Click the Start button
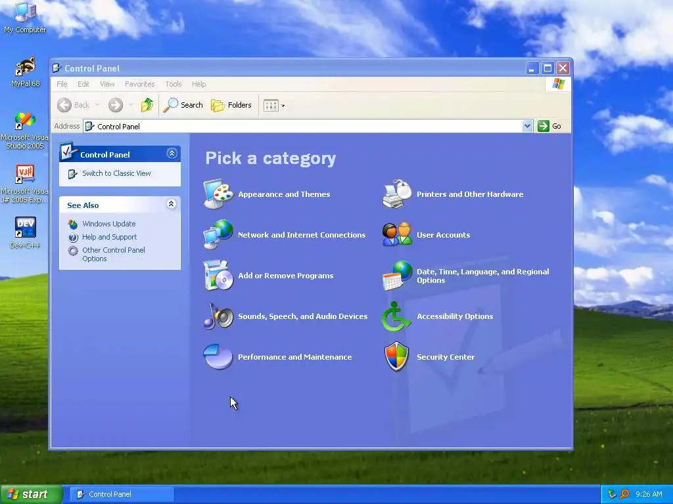The height and width of the screenshot is (504, 673). (x=30, y=494)
